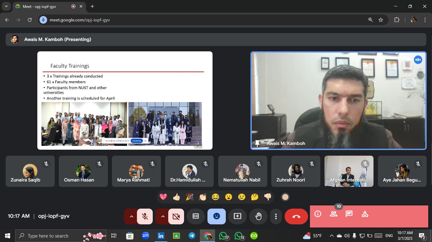This screenshot has width=432, height=242.
Task: Open the volume control in system tray
Action: [347, 236]
